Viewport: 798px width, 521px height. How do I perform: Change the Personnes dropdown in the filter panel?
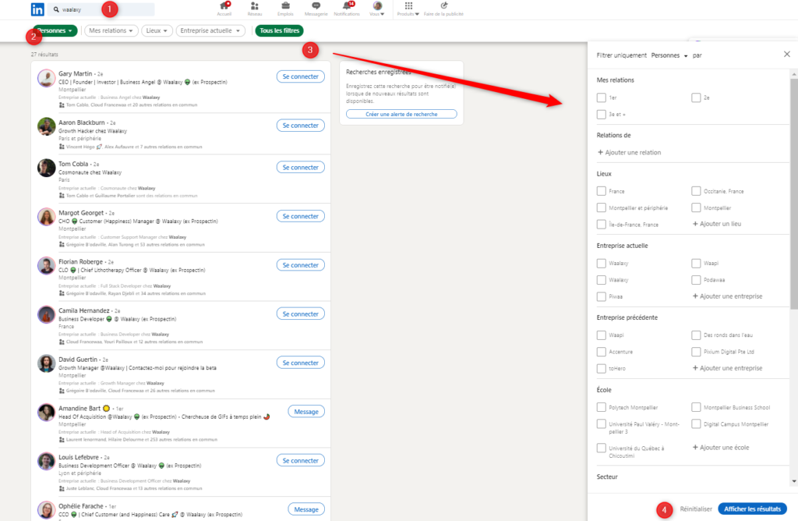tap(669, 55)
